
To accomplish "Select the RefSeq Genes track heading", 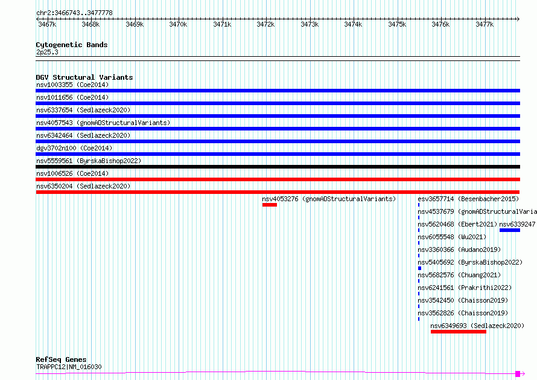I will click(61, 359).
